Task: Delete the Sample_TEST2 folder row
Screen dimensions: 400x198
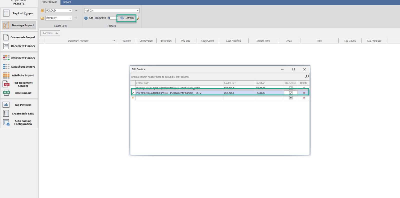Action: 304,93
